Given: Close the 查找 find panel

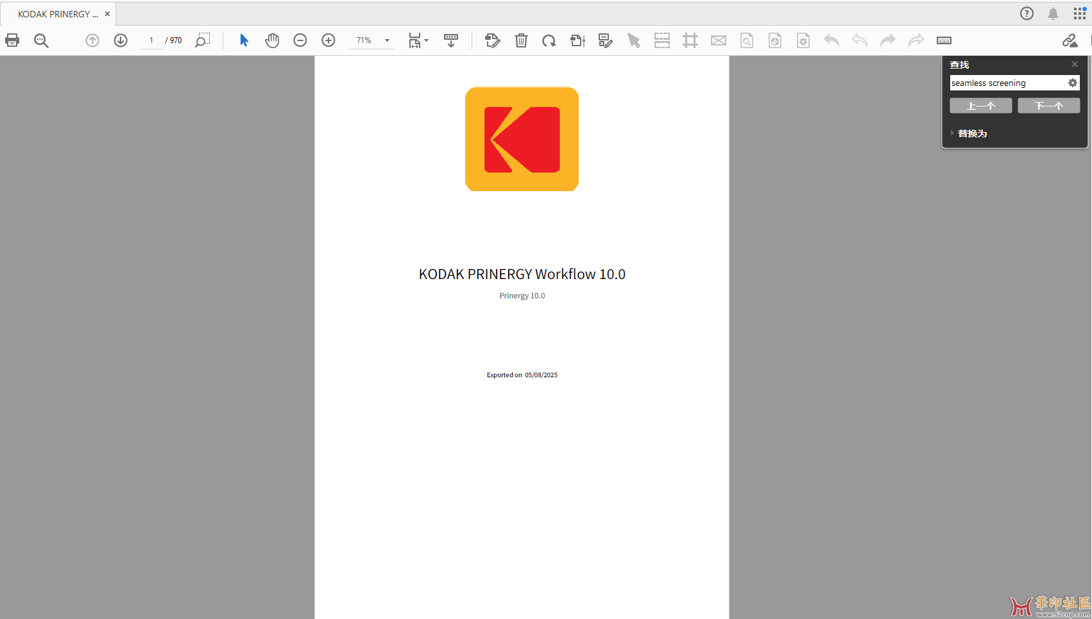Looking at the screenshot, I should coord(1075,64).
